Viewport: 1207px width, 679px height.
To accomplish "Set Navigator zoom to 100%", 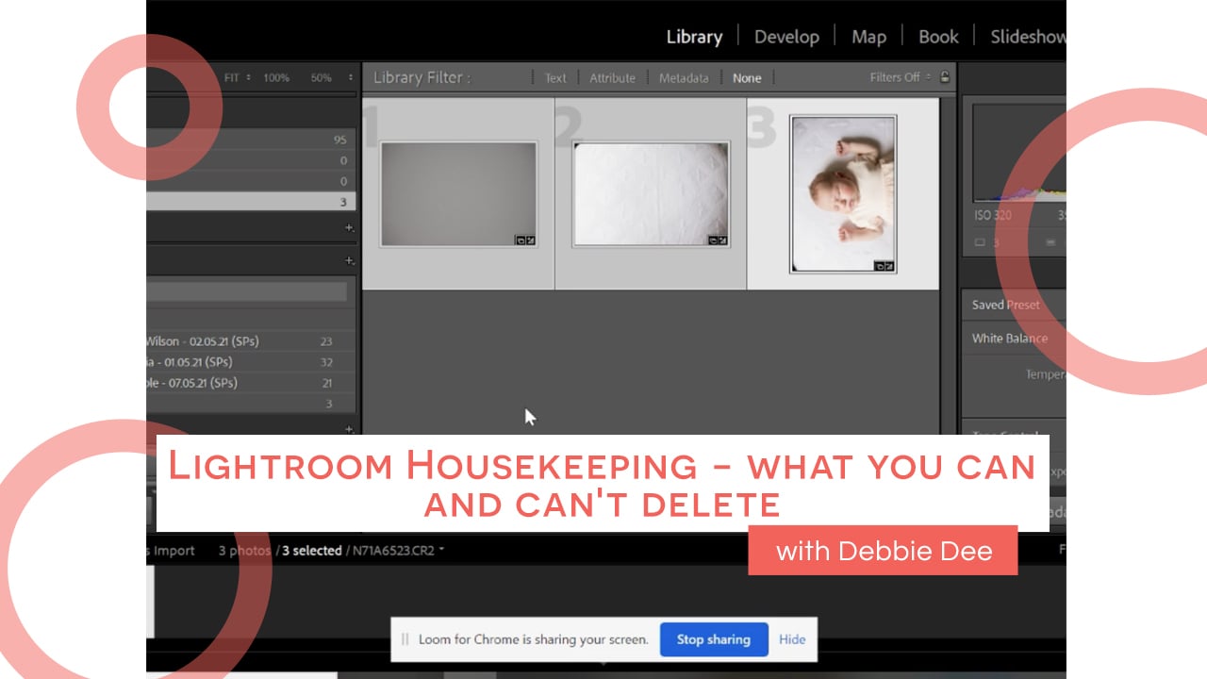I will click(276, 78).
